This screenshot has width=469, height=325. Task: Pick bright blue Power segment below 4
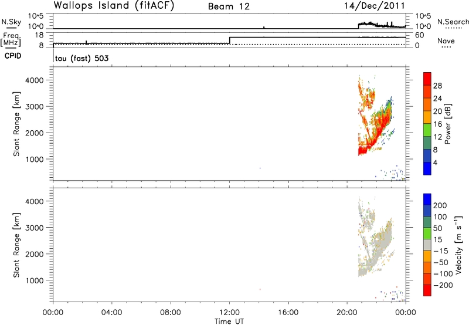coord(427,168)
